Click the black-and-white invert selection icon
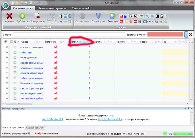 [61, 16]
